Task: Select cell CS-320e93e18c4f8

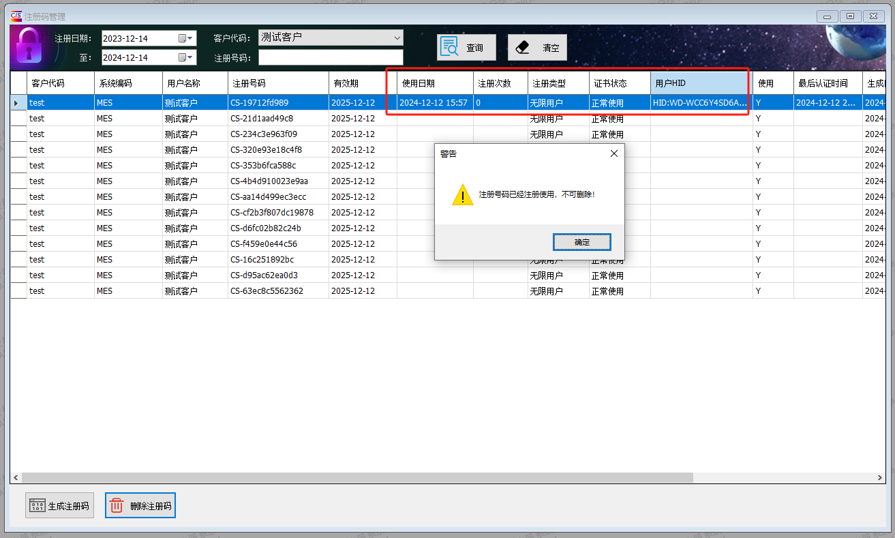Action: point(278,150)
